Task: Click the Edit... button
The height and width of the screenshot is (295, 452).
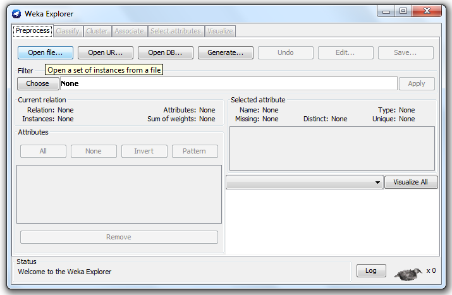Action: tap(346, 52)
